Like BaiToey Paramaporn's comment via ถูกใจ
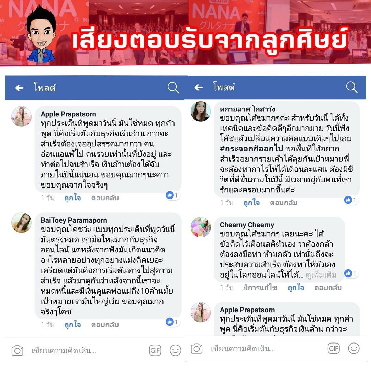This screenshot has height=371, width=371. tap(72, 325)
